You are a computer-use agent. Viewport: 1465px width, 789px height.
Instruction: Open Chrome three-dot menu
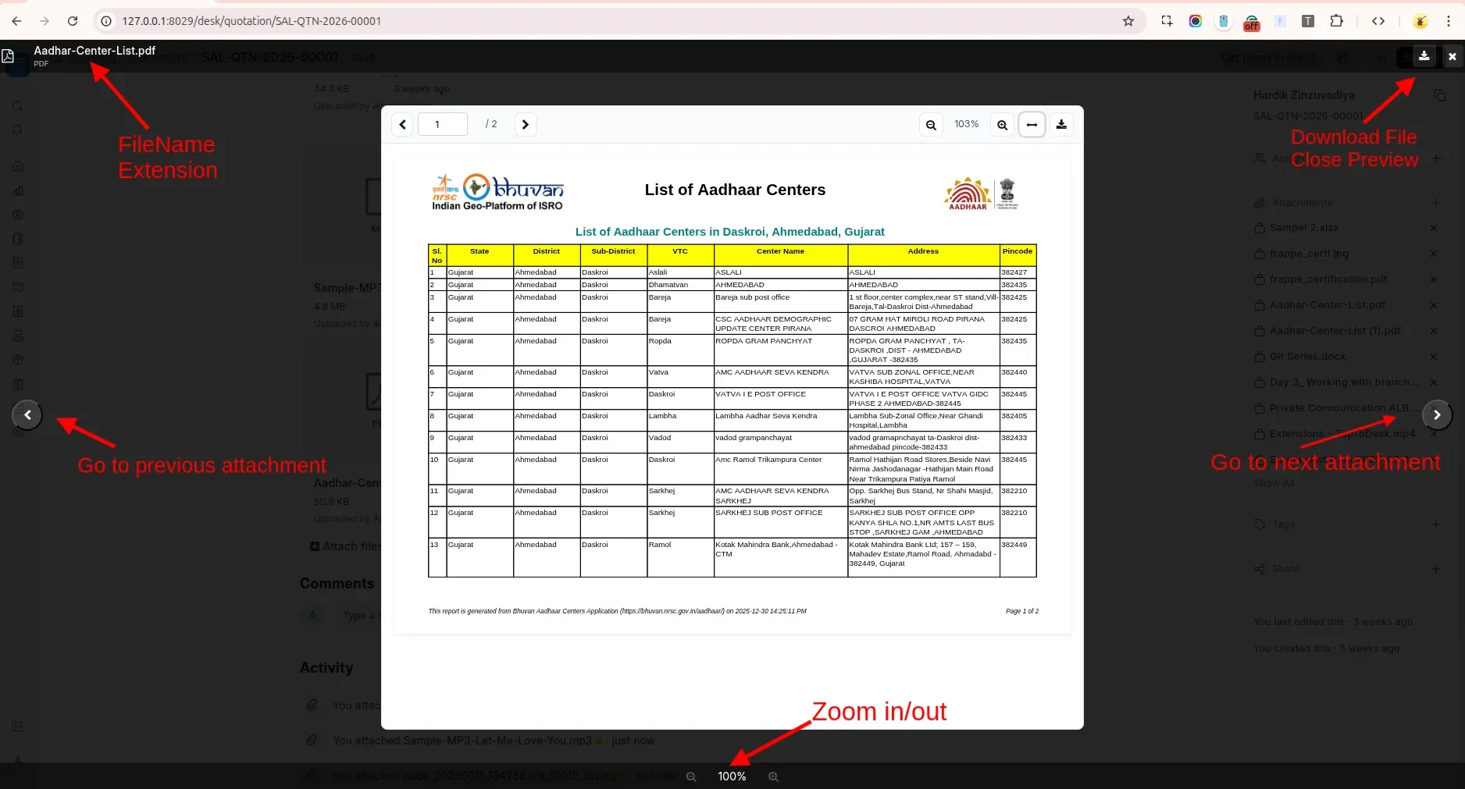point(1449,21)
